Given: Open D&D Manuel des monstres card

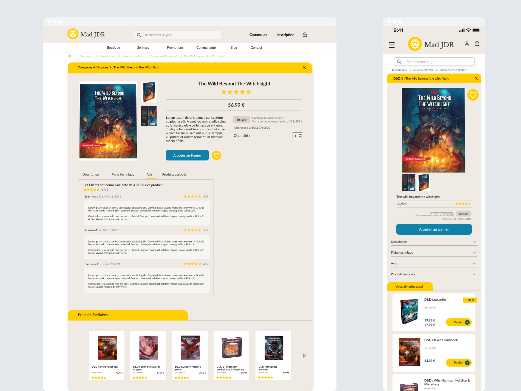Looking at the screenshot, I should tap(273, 355).
